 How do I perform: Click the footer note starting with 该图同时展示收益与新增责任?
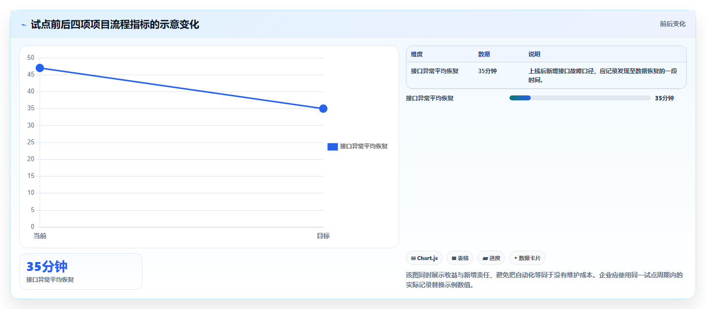click(544, 280)
